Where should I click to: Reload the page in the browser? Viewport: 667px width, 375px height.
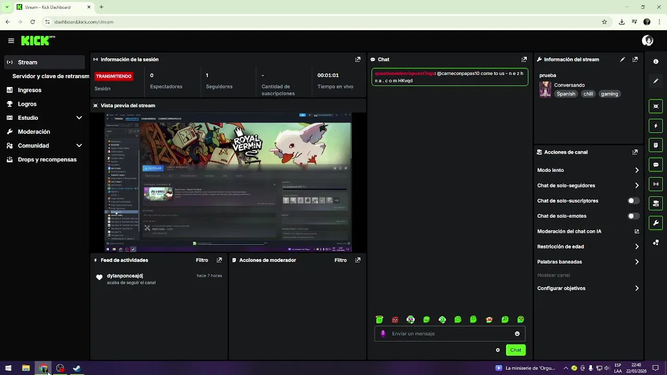pyautogui.click(x=32, y=22)
